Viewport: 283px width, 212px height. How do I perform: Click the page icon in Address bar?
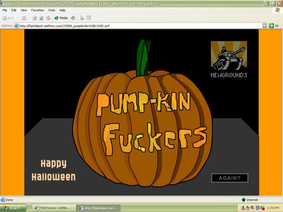tap(17, 26)
